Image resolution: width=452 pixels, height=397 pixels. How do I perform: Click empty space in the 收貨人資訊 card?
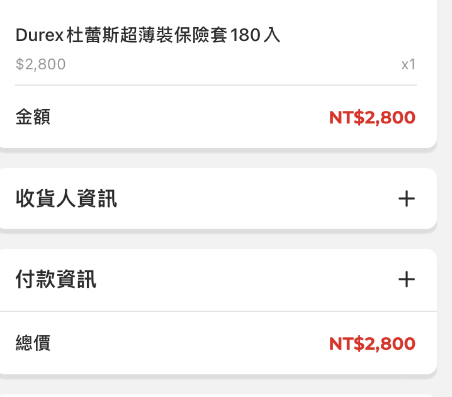click(252, 199)
